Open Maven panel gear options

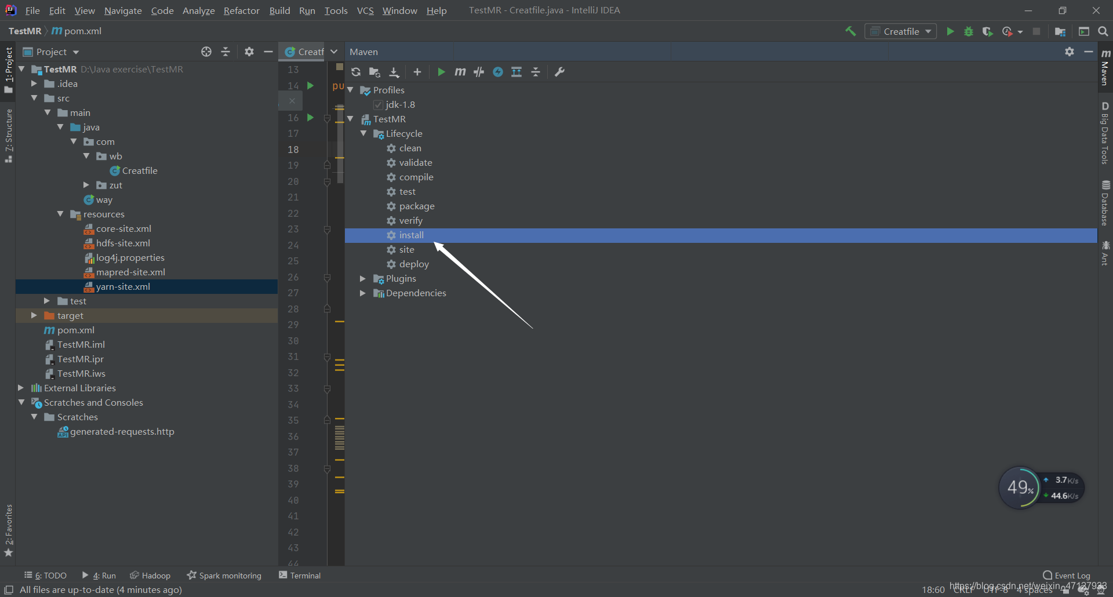point(1070,52)
